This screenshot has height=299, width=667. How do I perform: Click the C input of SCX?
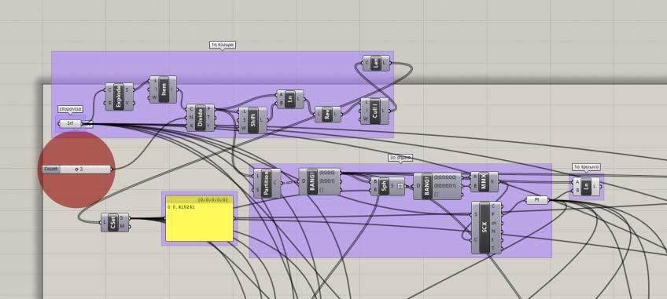476,240
